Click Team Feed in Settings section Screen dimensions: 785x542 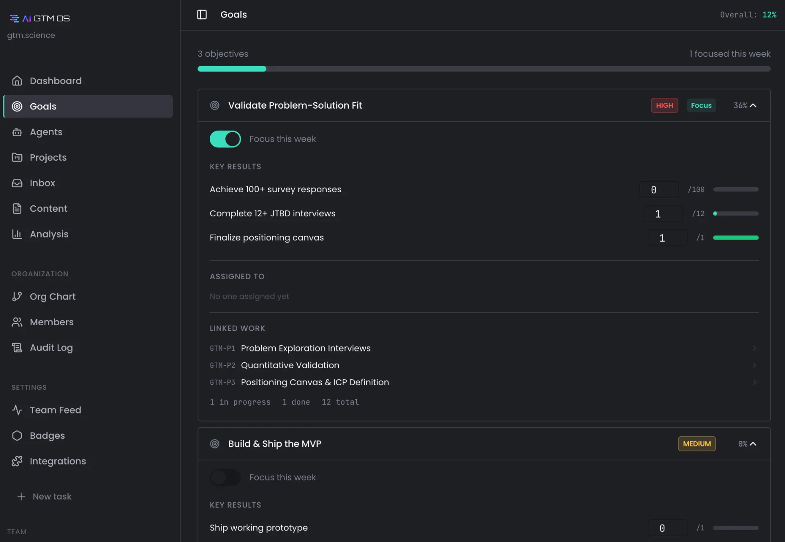click(x=87, y=410)
